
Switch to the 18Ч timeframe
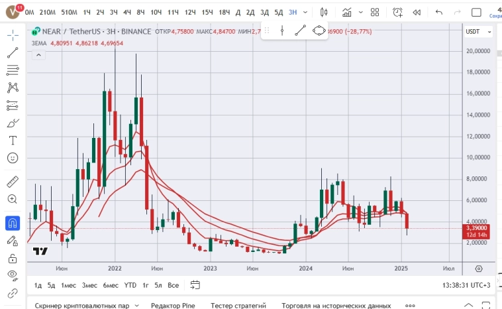224,12
